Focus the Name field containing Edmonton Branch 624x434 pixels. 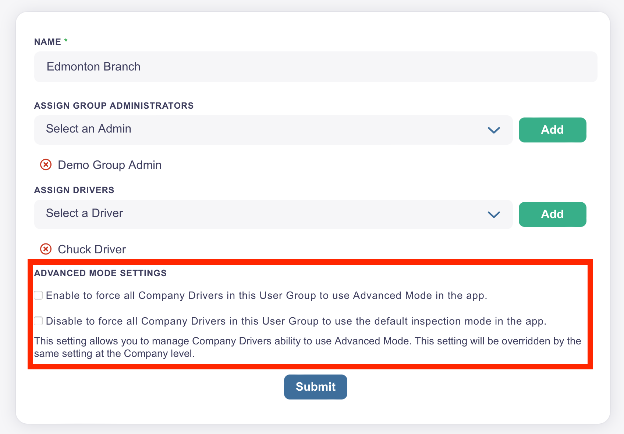coord(316,67)
